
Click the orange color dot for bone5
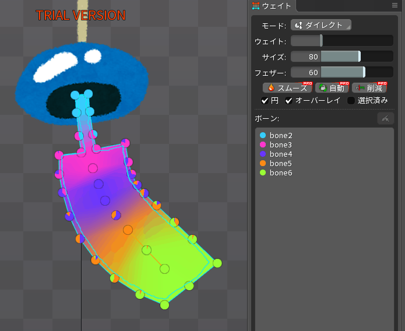coord(263,163)
